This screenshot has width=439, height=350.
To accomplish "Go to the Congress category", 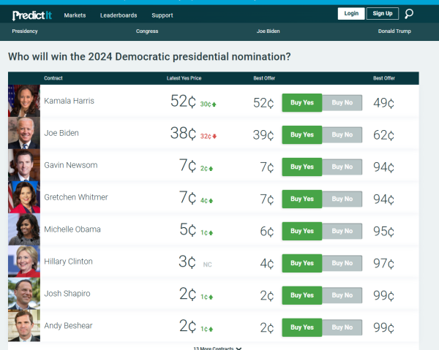I will coord(147,31).
